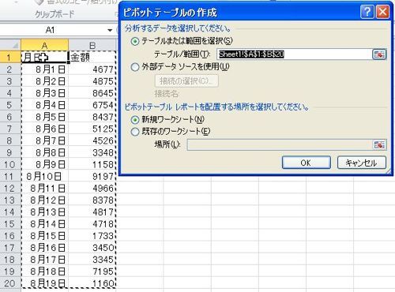395x292 pixels.
Task: Click the location field collapse dialog icon
Action: (x=379, y=144)
